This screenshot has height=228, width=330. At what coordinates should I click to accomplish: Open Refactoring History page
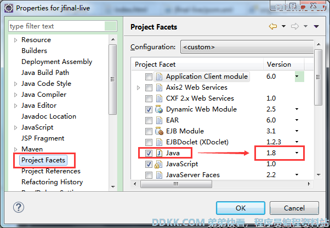(x=52, y=182)
